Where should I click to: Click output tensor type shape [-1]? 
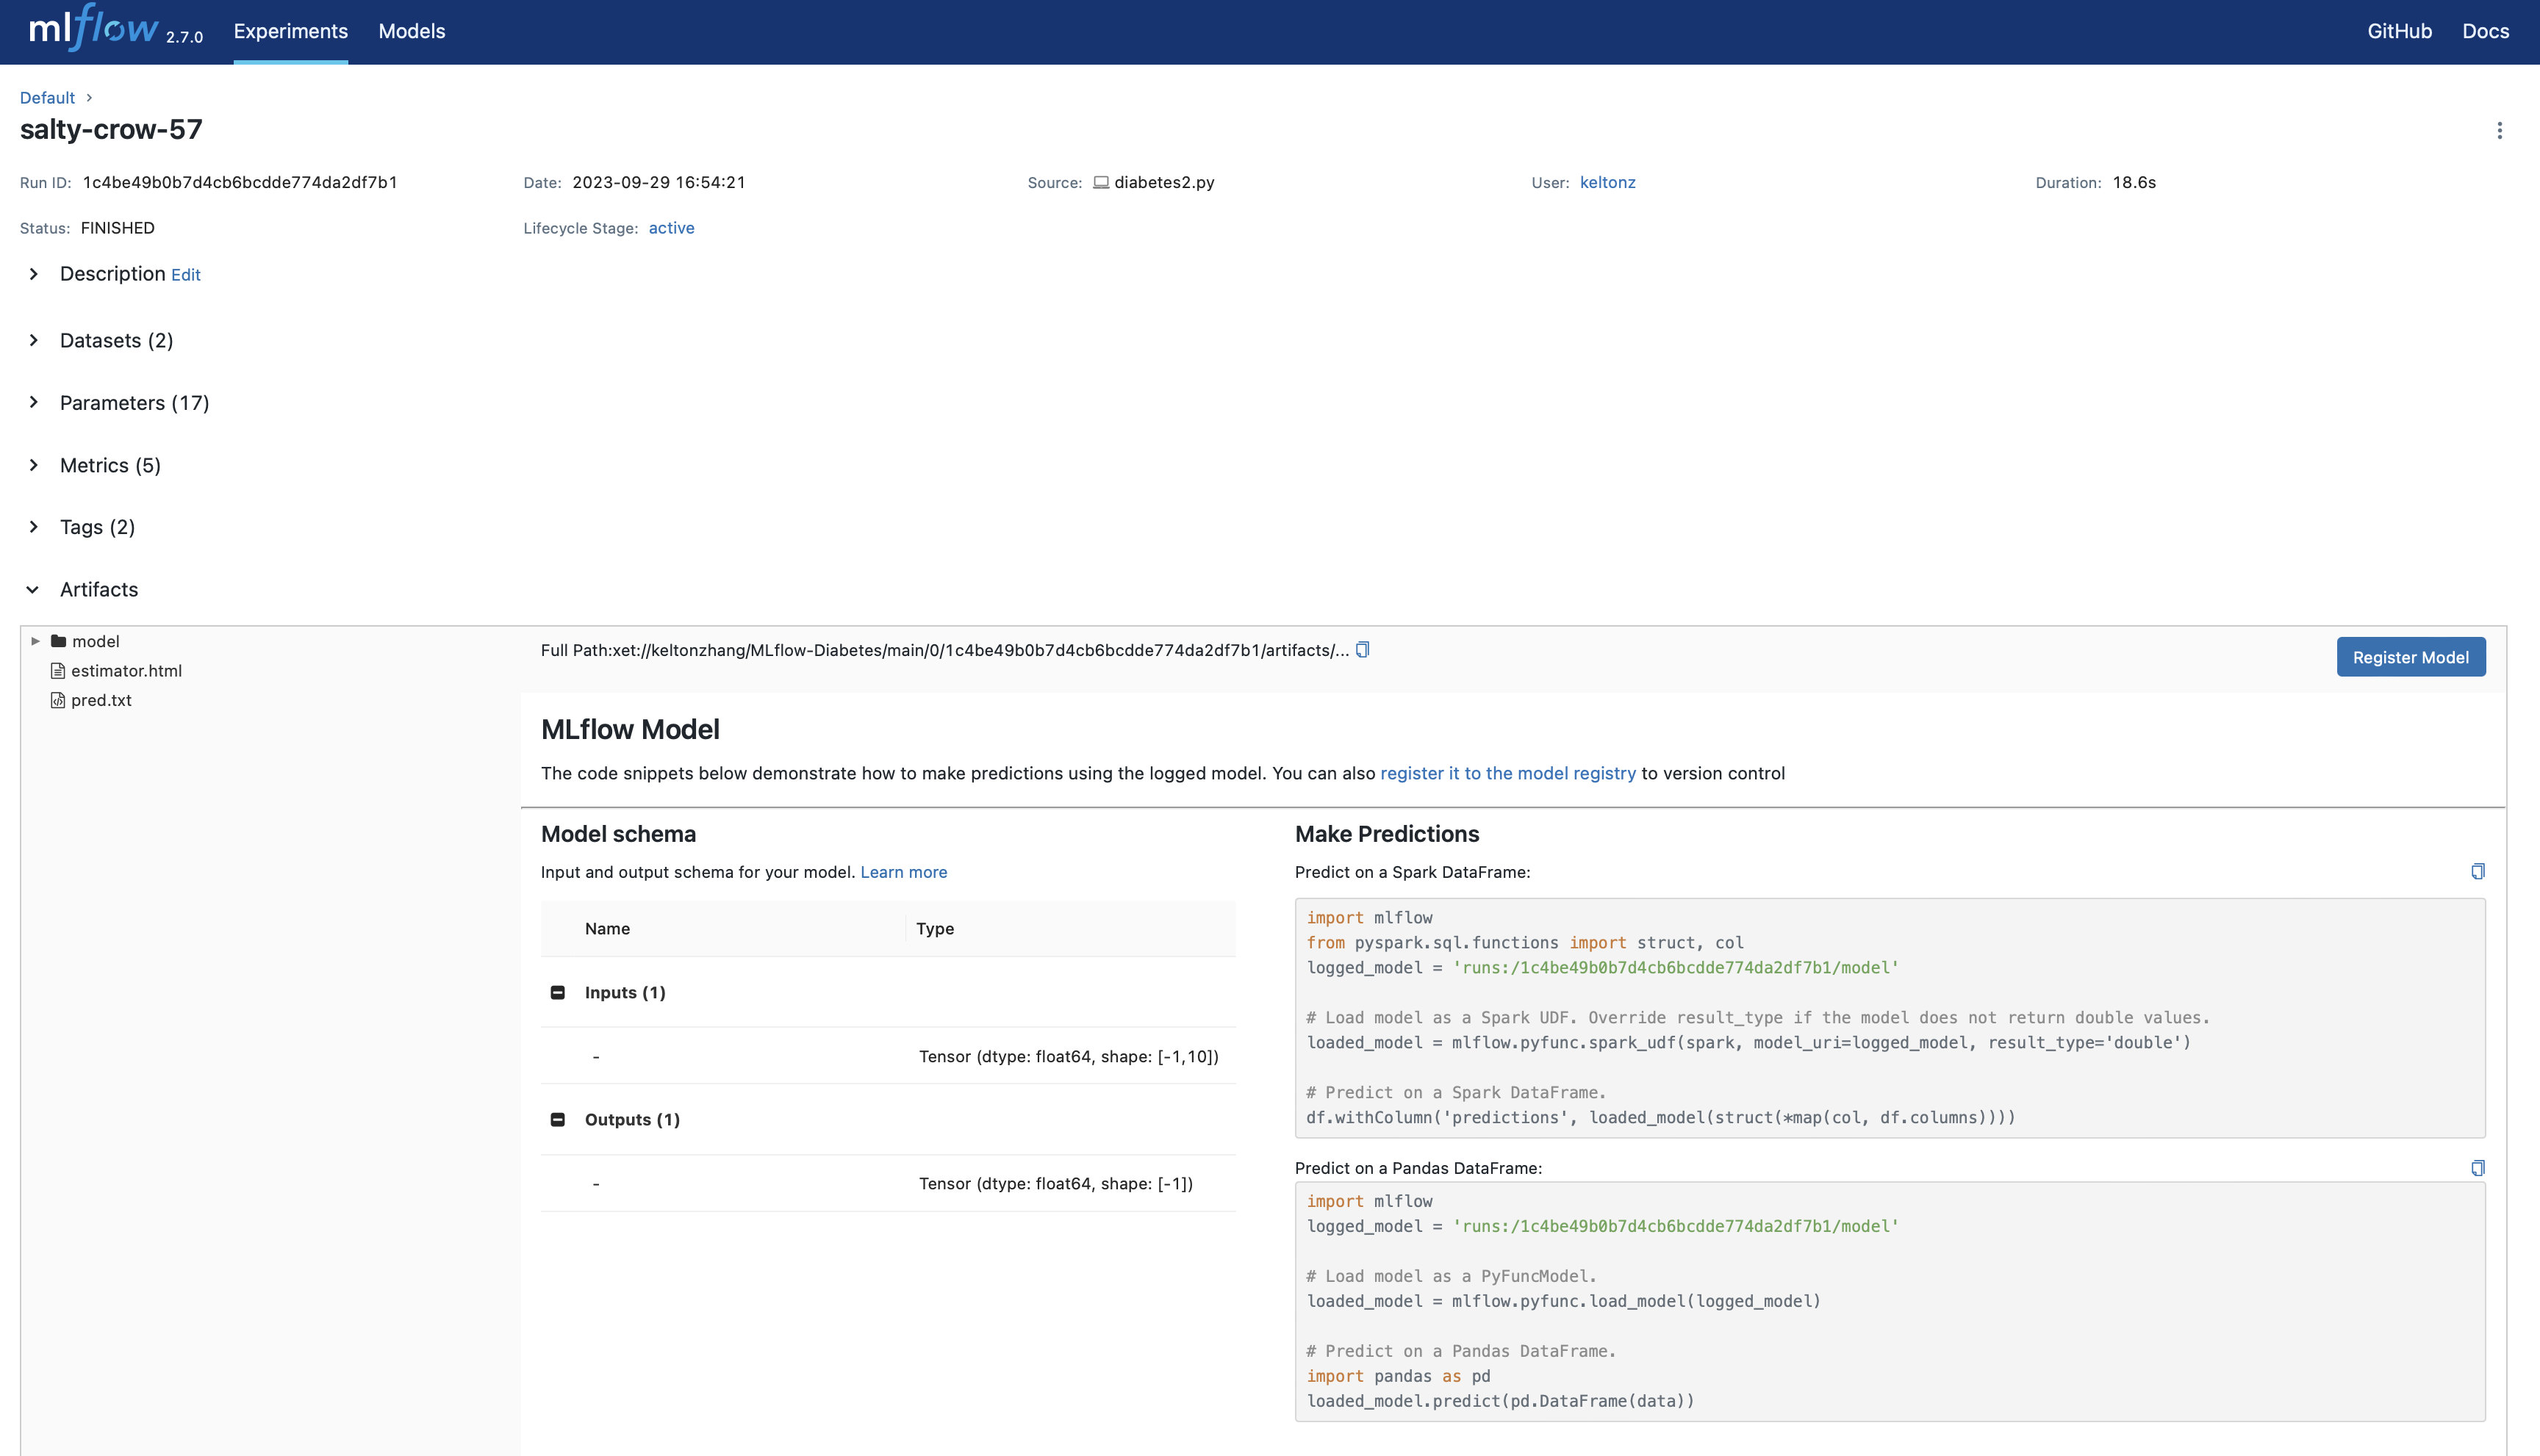[1055, 1183]
